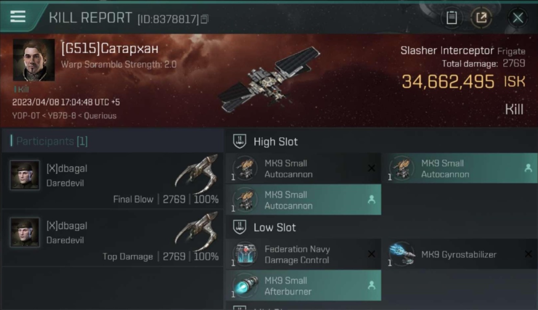This screenshot has height=310, width=538.
Task: Open the clipboard notes icon
Action: 452,18
